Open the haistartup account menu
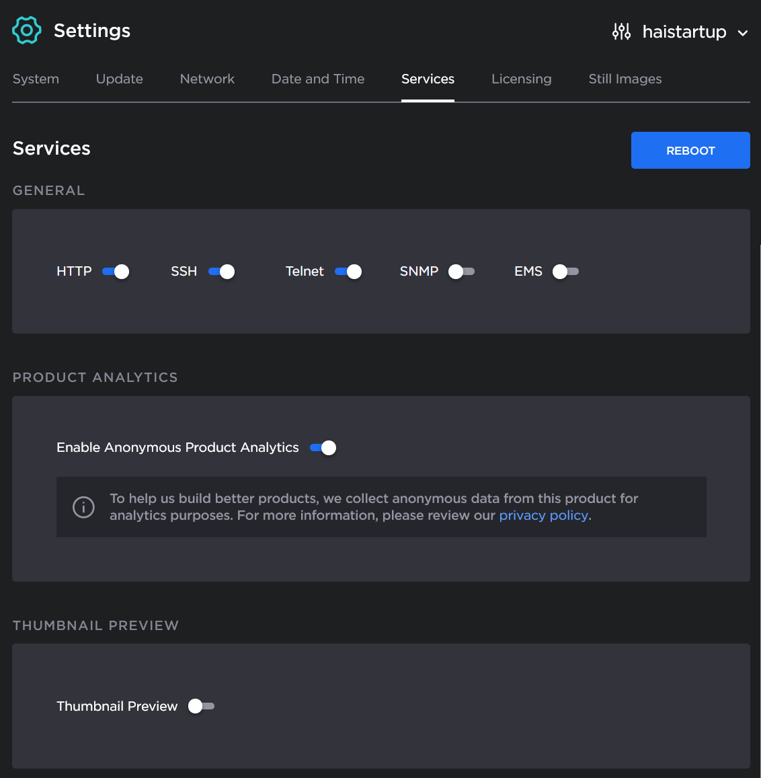The width and height of the screenshot is (761, 778). tap(684, 32)
